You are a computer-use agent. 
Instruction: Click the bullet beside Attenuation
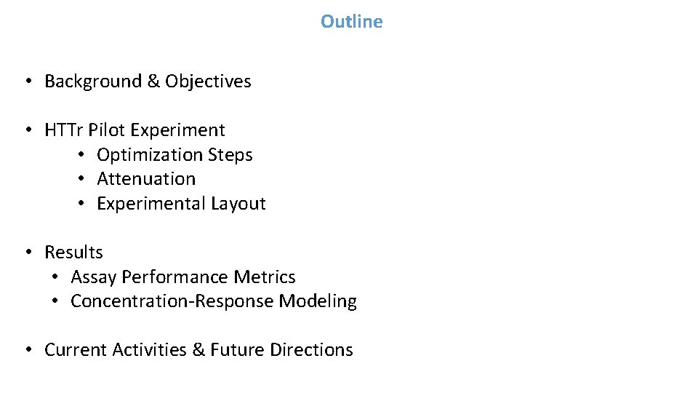coord(81,179)
